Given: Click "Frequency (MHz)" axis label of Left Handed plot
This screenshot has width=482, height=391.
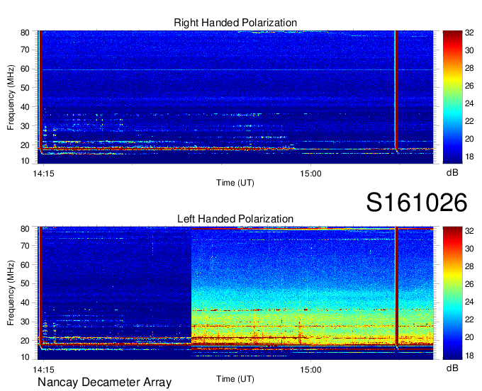Looking at the screenshot, I should [11, 293].
